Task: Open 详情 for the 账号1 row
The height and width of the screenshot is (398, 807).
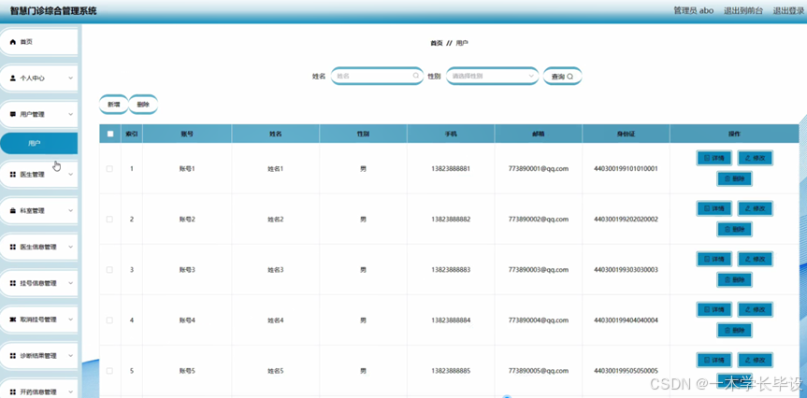Action: 714,158
